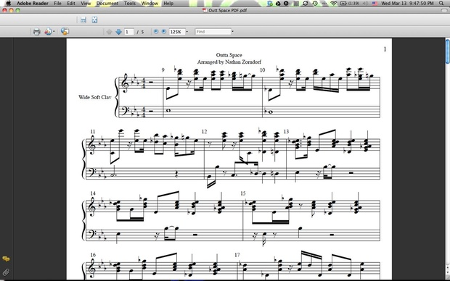Open the Comments panel icon at left

[x=6, y=259]
